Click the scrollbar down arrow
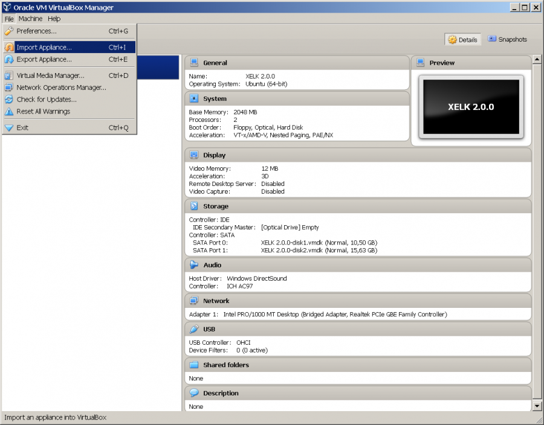The height and width of the screenshot is (425, 544). (537, 405)
